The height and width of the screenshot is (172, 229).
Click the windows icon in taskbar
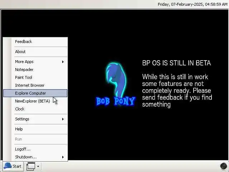pos(31,166)
